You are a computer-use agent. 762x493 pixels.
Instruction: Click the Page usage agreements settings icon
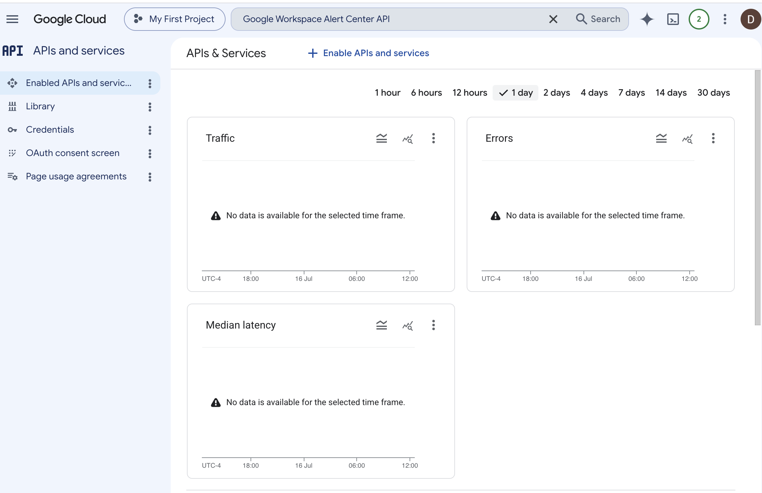point(12,176)
